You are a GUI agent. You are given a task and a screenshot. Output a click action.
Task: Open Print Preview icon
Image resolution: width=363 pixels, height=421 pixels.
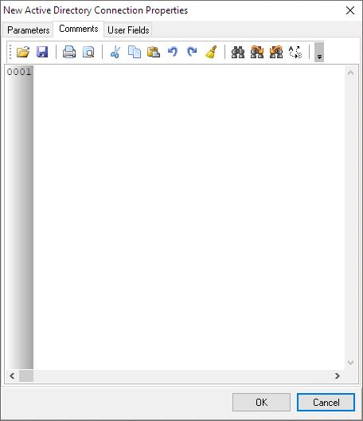coord(88,52)
